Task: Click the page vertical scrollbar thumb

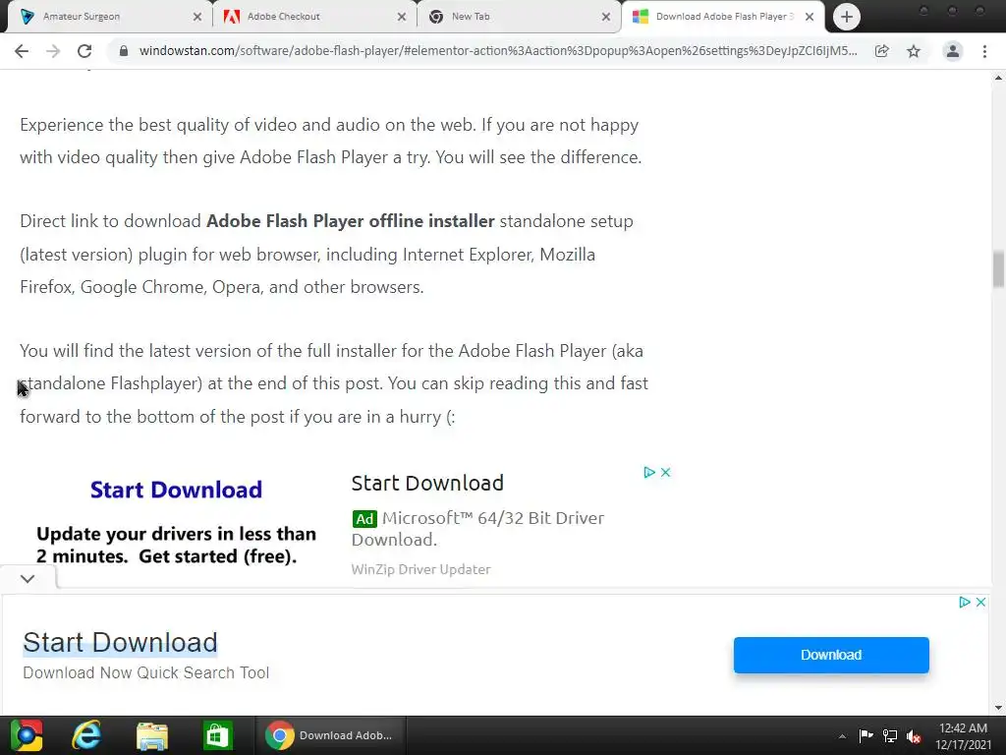Action: point(998,269)
